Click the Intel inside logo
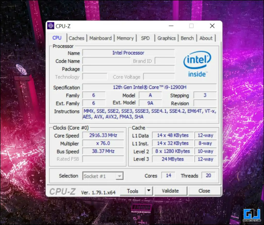Image resolution: width=264 pixels, height=225 pixels. (x=197, y=64)
